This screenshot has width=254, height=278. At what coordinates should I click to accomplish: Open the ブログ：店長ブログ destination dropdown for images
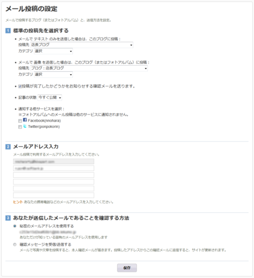click(x=89, y=68)
